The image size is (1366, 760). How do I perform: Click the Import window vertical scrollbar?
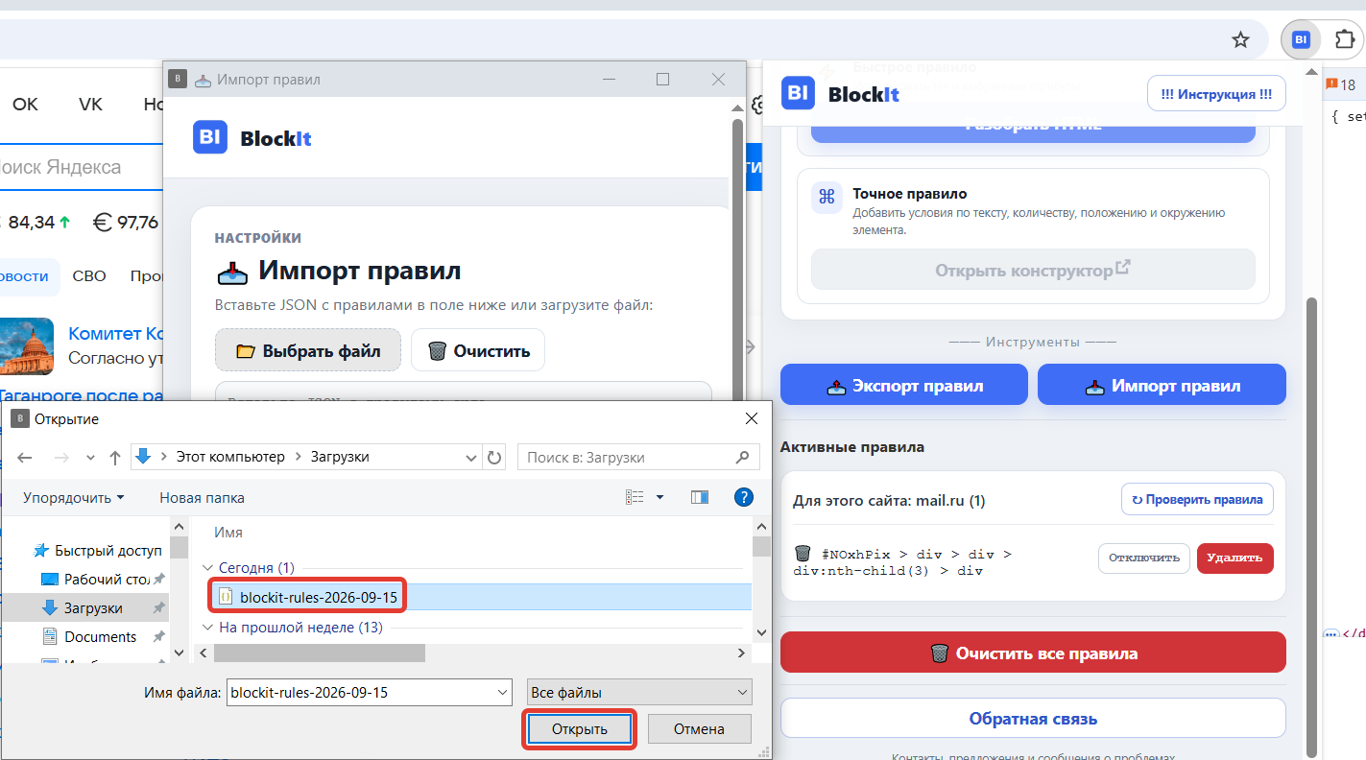coord(737,259)
